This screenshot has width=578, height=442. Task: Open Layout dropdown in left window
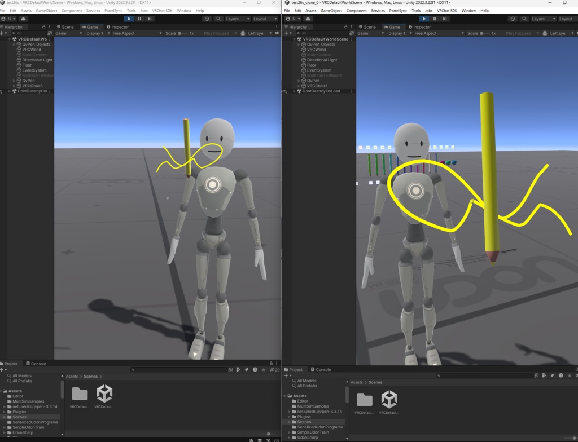[x=265, y=19]
